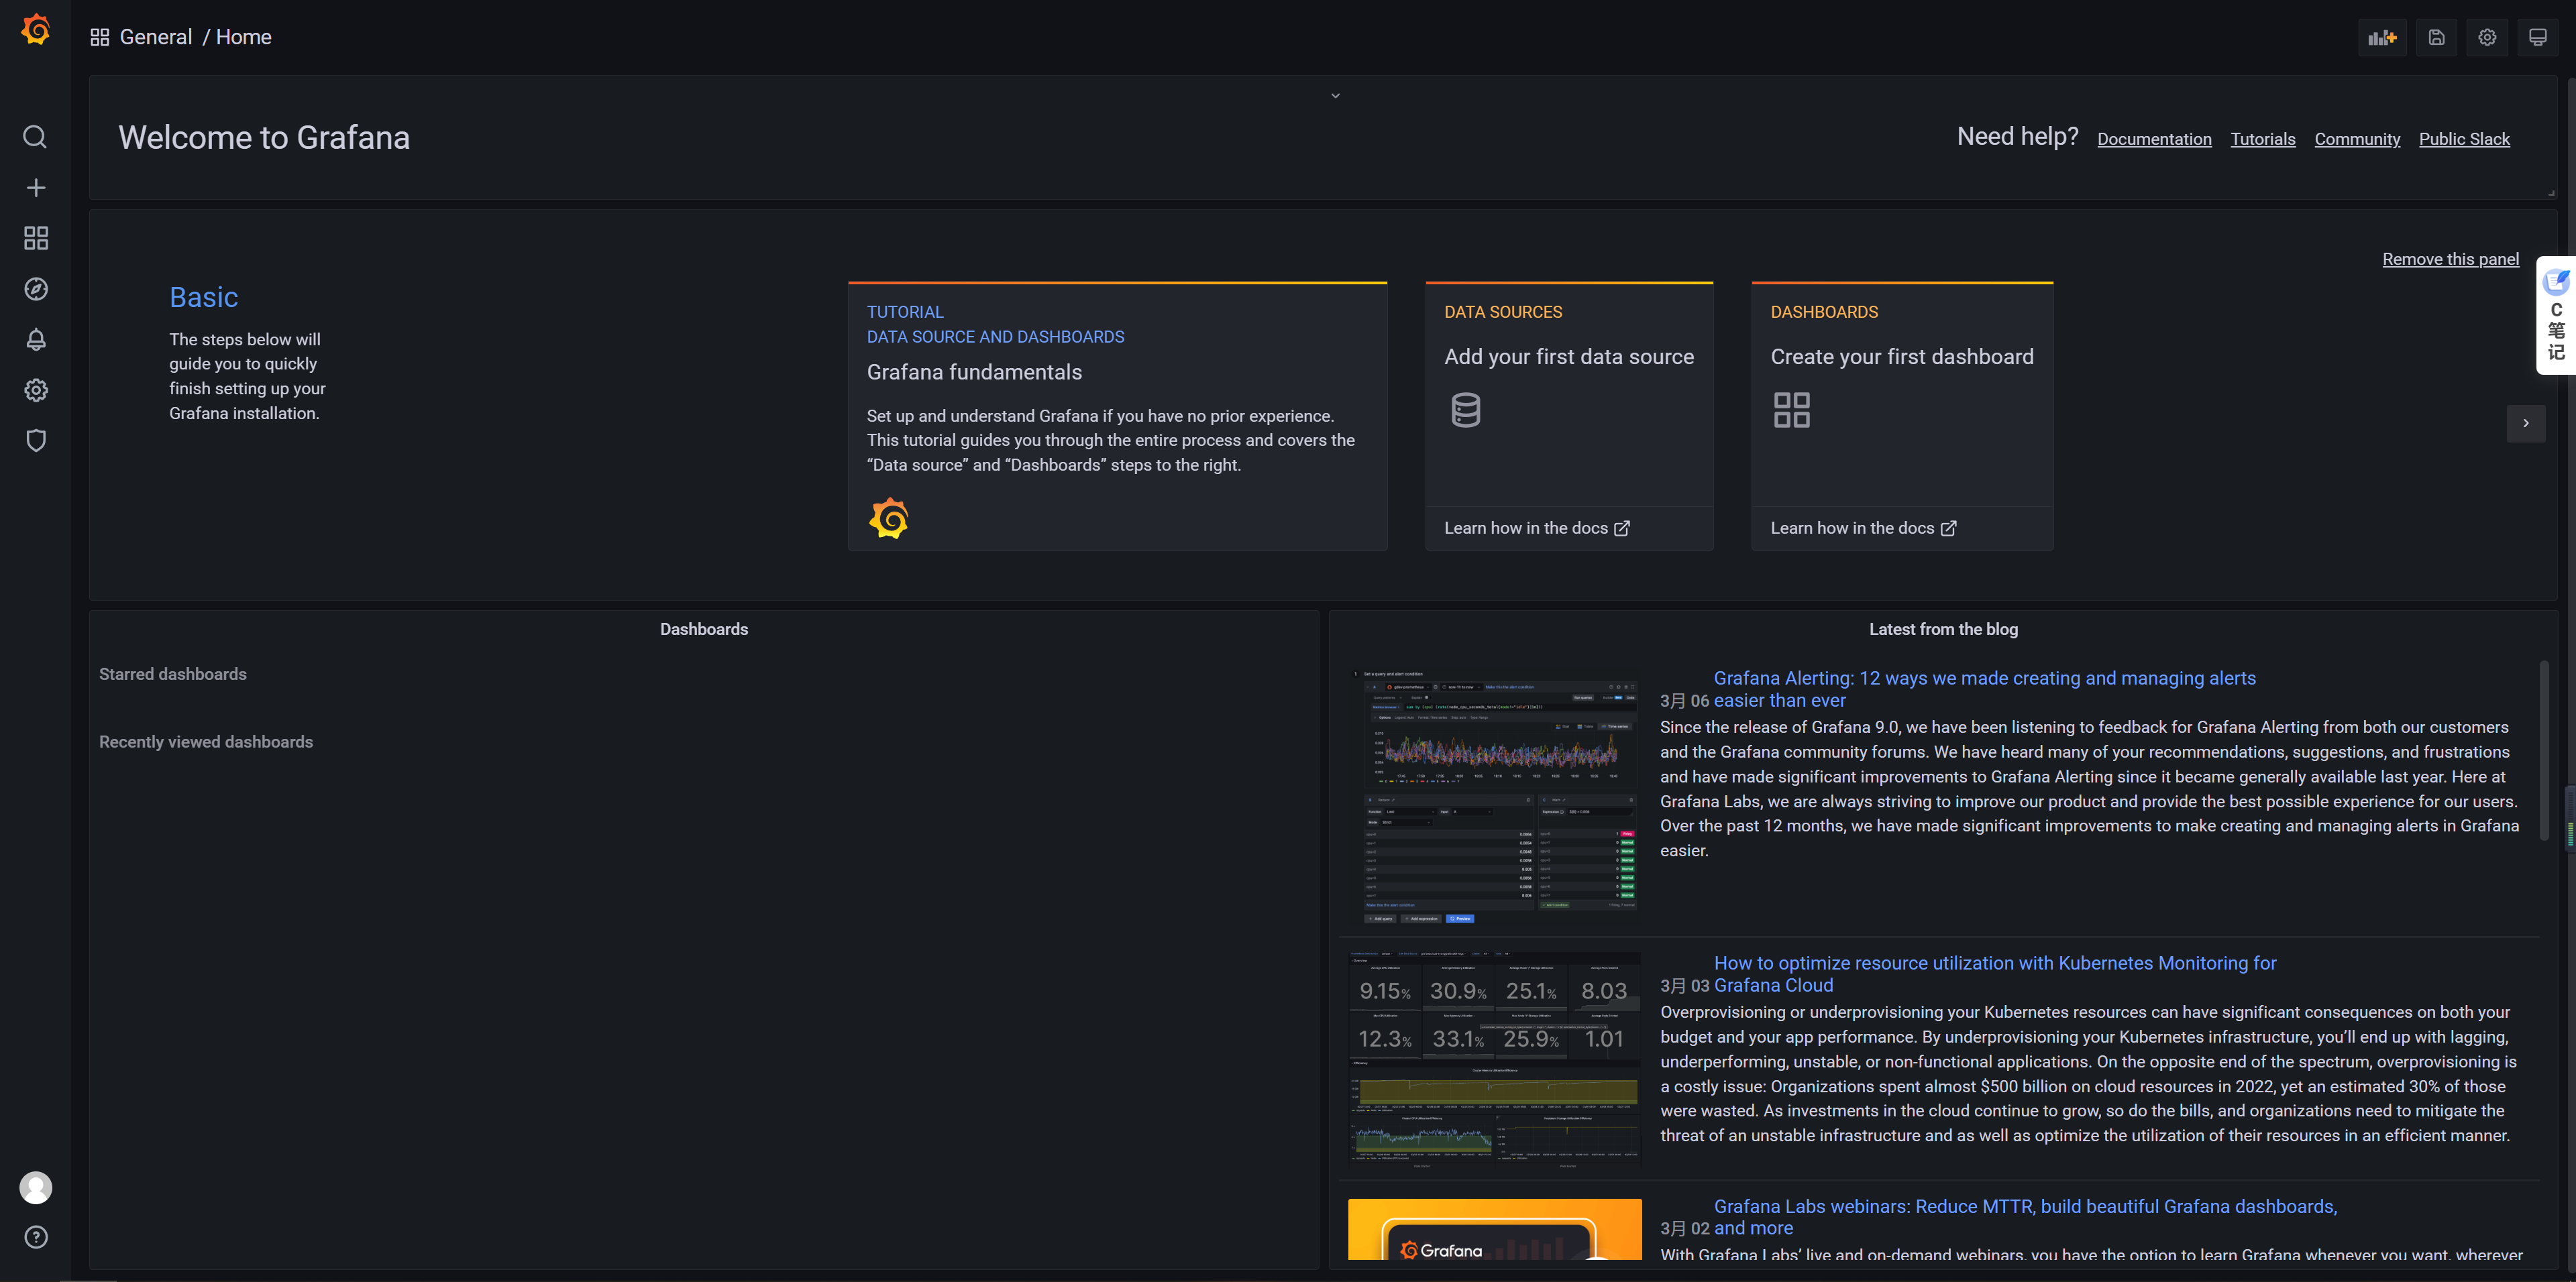The image size is (2576, 1282).
Task: Open Learn how in docs for dashboards
Action: [1863, 528]
